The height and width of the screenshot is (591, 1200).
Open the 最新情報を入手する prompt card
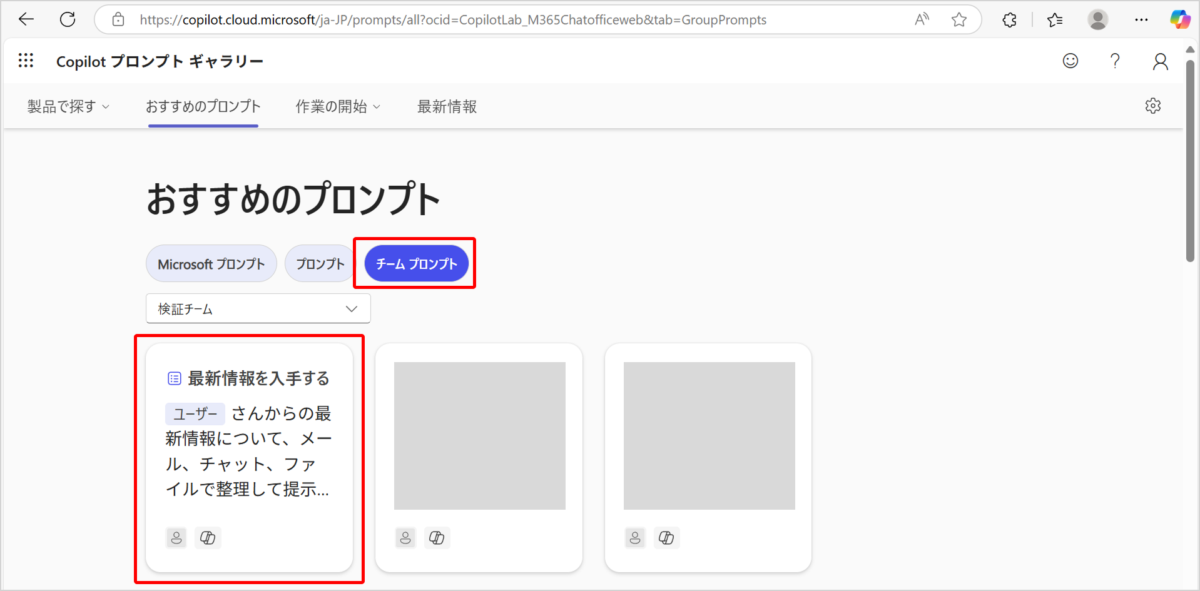[x=250, y=457]
